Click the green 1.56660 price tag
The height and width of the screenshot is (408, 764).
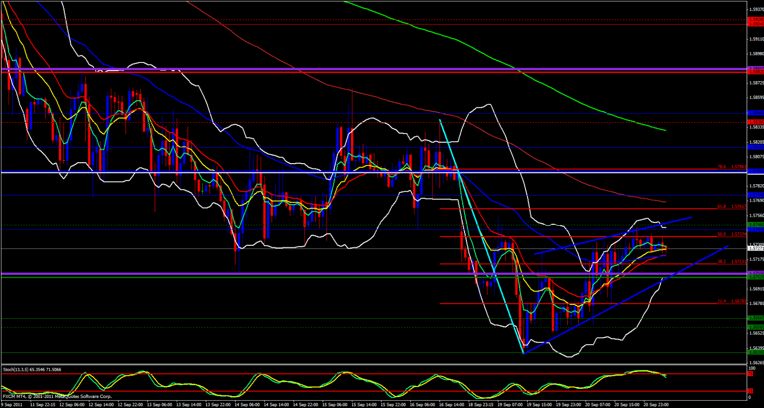pos(756,318)
